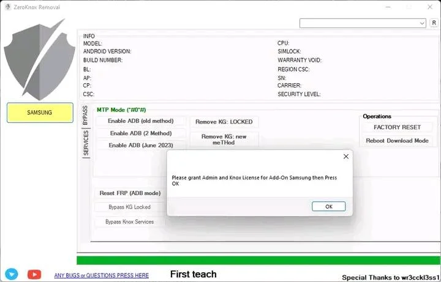Image resolution: width=441 pixels, height=282 pixels.
Task: Click the SECURITY LEVEL: label
Action: (x=299, y=94)
